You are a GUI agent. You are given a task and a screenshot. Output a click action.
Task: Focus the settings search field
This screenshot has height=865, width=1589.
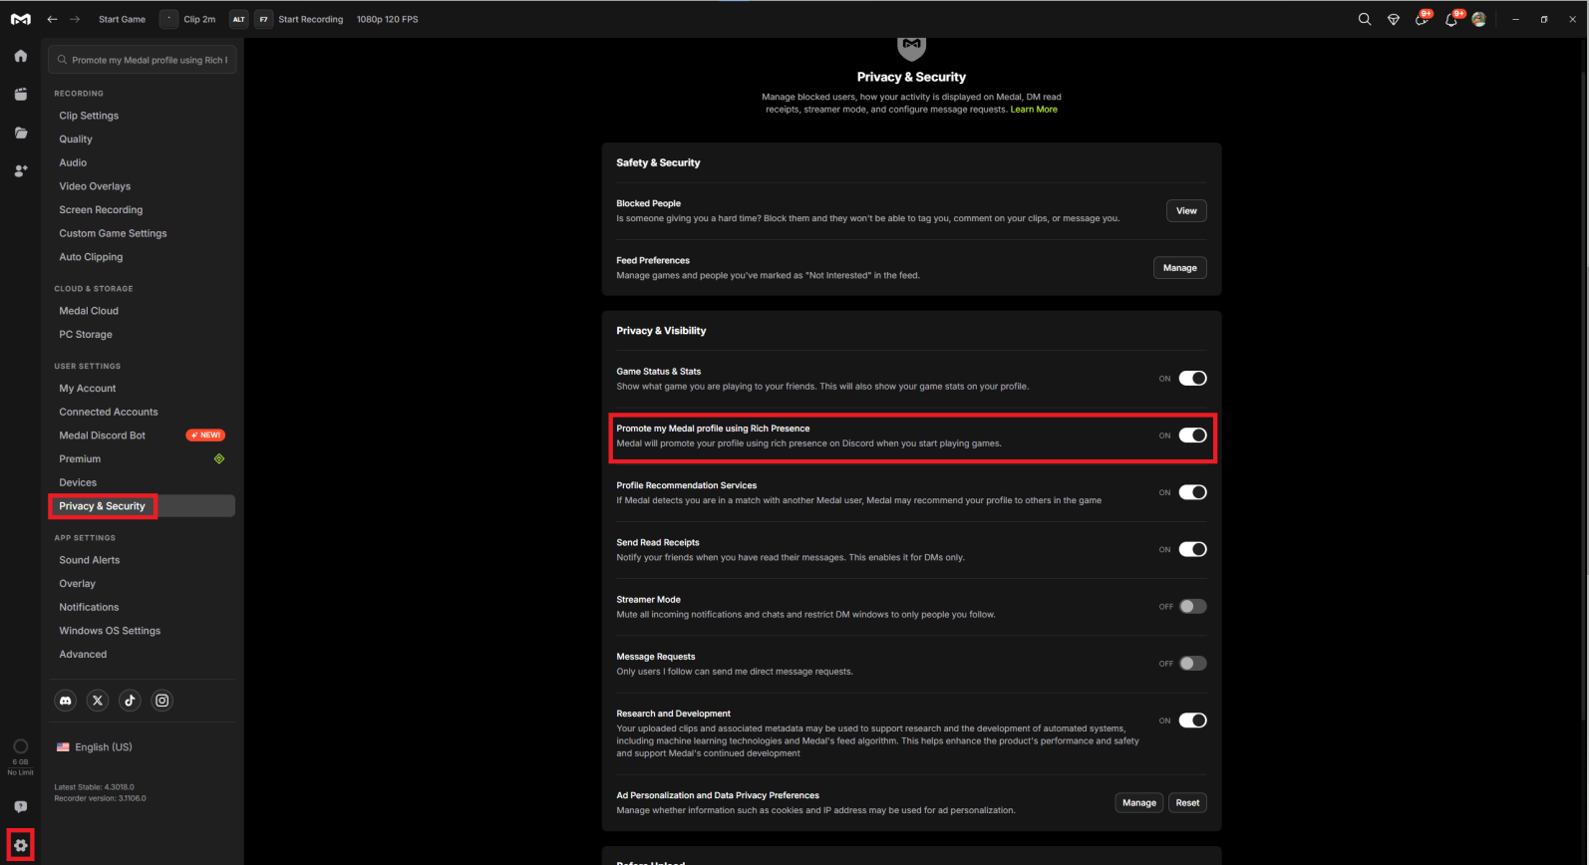142,60
